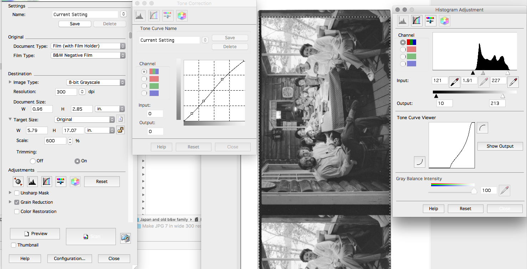Select the white point eyedropper in Histogram Adjustment
This screenshot has width=527, height=269.
513,82
